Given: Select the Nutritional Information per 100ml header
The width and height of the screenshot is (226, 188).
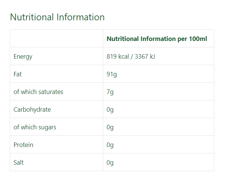Looking at the screenshot, I should (157, 39).
